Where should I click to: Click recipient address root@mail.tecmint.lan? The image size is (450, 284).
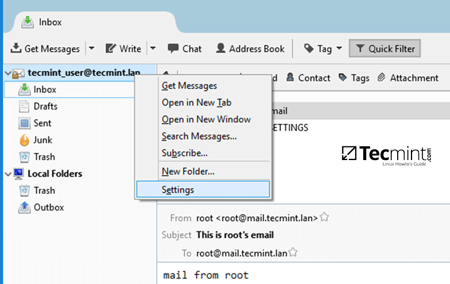[x=241, y=254]
